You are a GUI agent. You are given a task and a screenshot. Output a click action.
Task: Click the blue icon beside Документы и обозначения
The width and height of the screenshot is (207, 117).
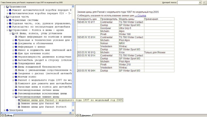point(16,43)
